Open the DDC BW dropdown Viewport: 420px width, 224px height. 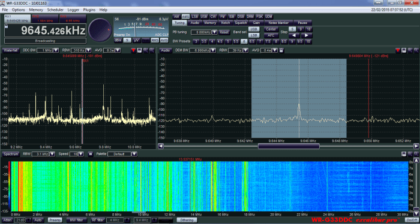pos(56,50)
